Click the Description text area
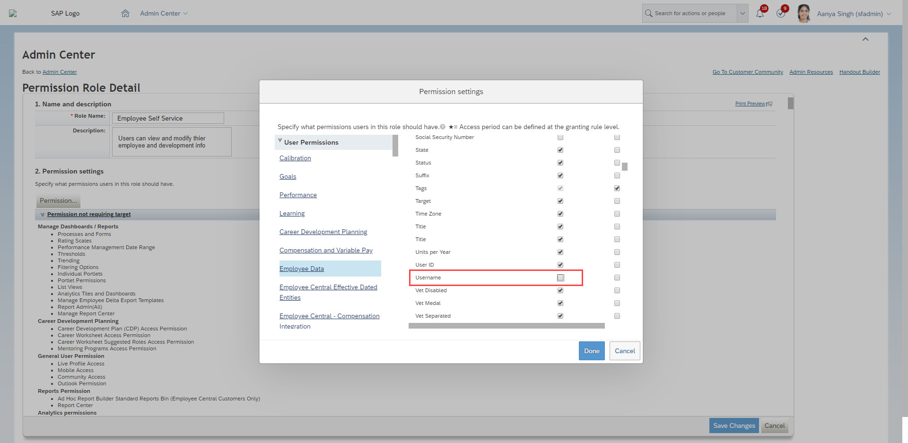This screenshot has height=443, width=908. point(172,142)
